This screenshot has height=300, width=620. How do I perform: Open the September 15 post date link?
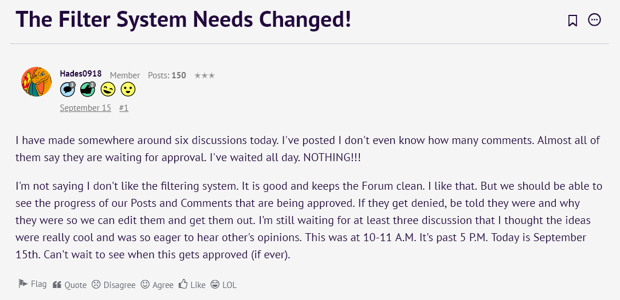coord(85,108)
